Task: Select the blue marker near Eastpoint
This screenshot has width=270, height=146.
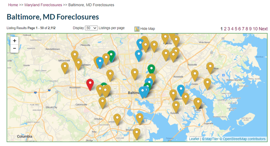Action: (x=181, y=90)
